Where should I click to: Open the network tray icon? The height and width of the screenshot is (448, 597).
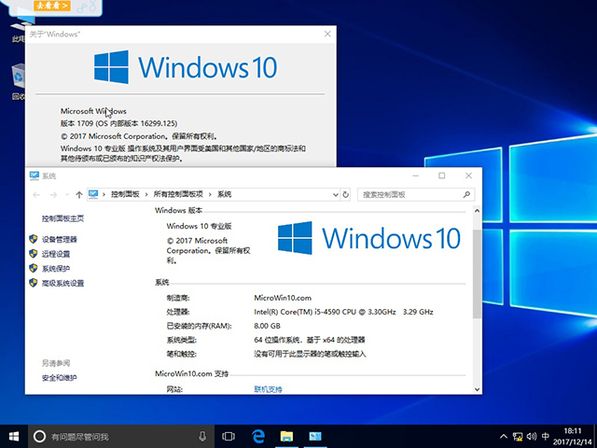pyautogui.click(x=518, y=437)
